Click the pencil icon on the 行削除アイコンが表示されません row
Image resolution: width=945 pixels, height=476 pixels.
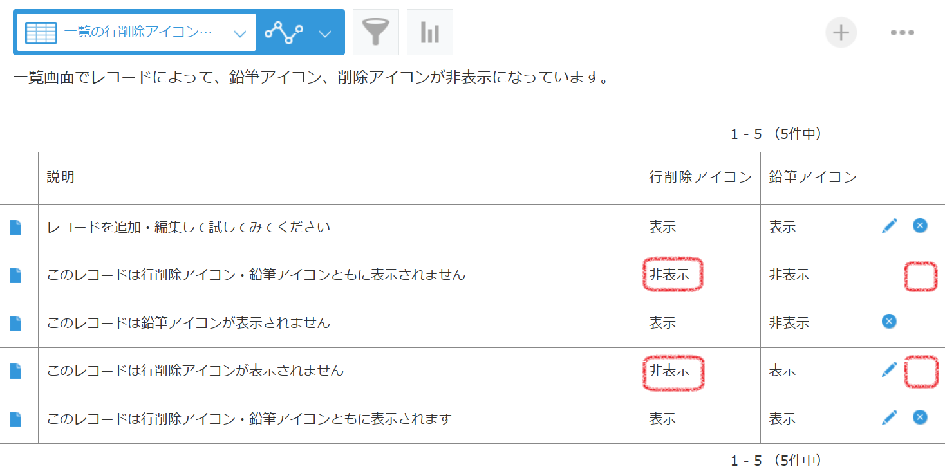pos(889,369)
